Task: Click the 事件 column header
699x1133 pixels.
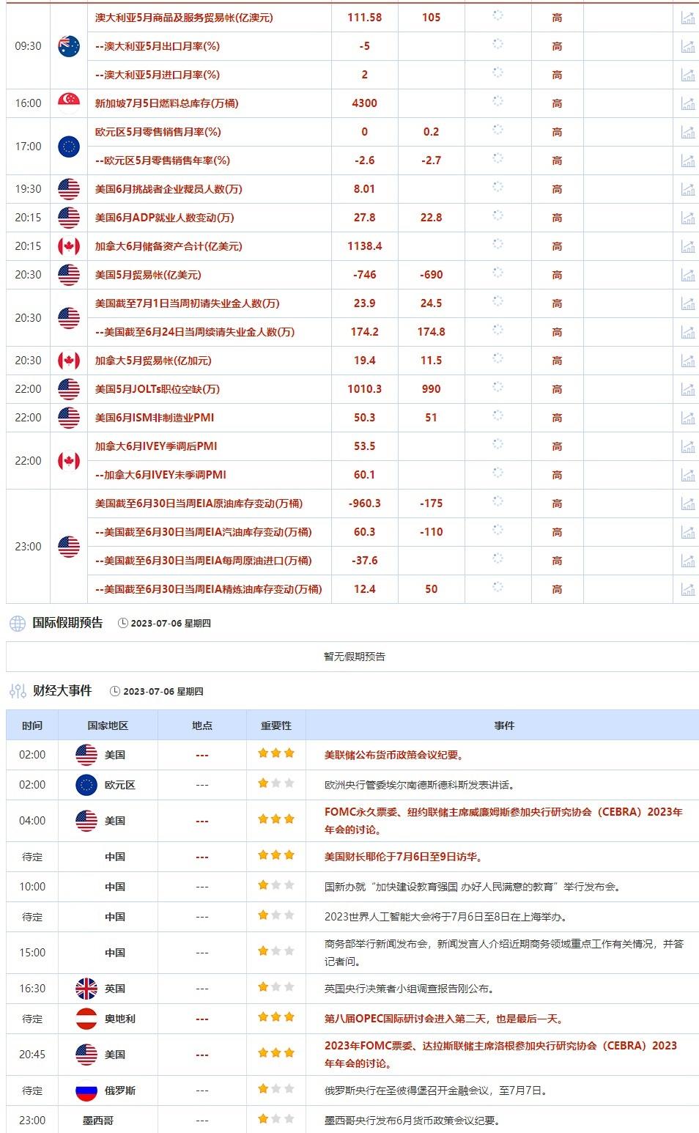Action: [x=504, y=726]
